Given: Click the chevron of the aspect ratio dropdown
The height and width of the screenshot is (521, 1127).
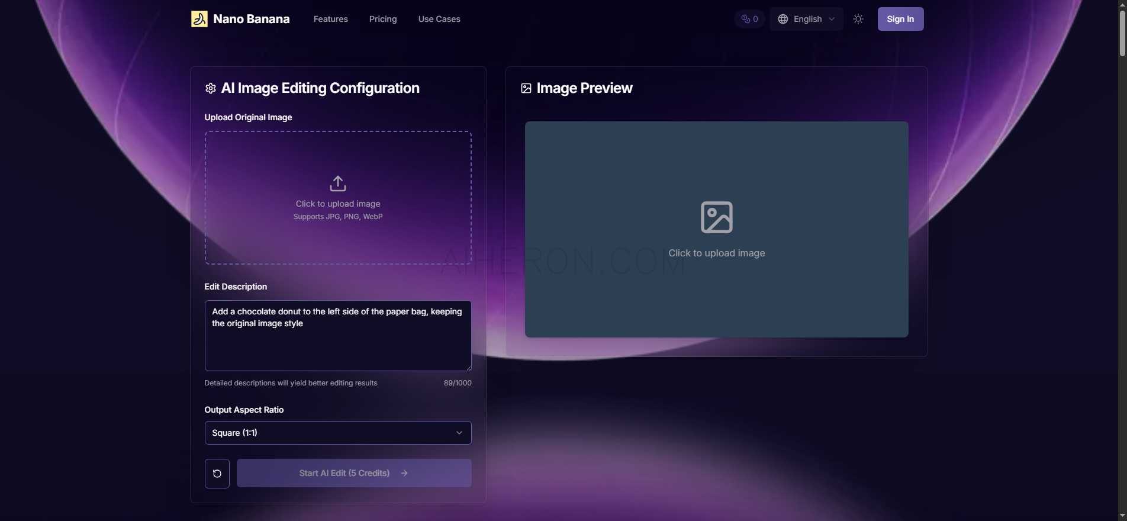Looking at the screenshot, I should (x=459, y=433).
